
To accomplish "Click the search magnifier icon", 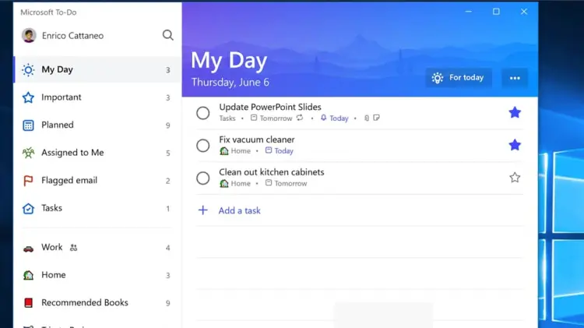I will (167, 35).
